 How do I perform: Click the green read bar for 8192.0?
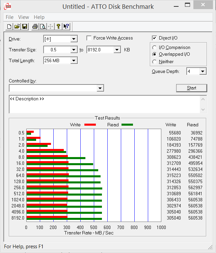click(x=64, y=219)
